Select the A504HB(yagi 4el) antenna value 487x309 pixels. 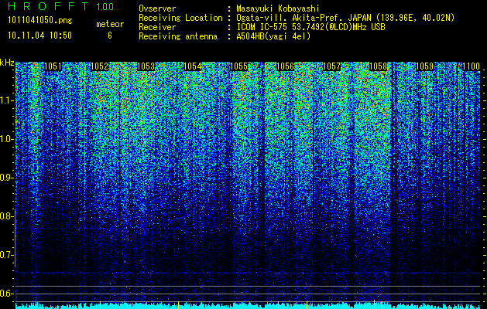(273, 36)
